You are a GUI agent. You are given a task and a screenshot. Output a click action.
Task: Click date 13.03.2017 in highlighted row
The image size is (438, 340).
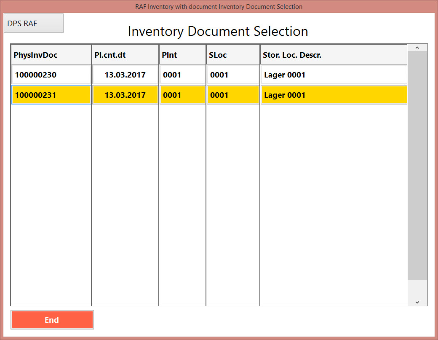click(x=125, y=95)
